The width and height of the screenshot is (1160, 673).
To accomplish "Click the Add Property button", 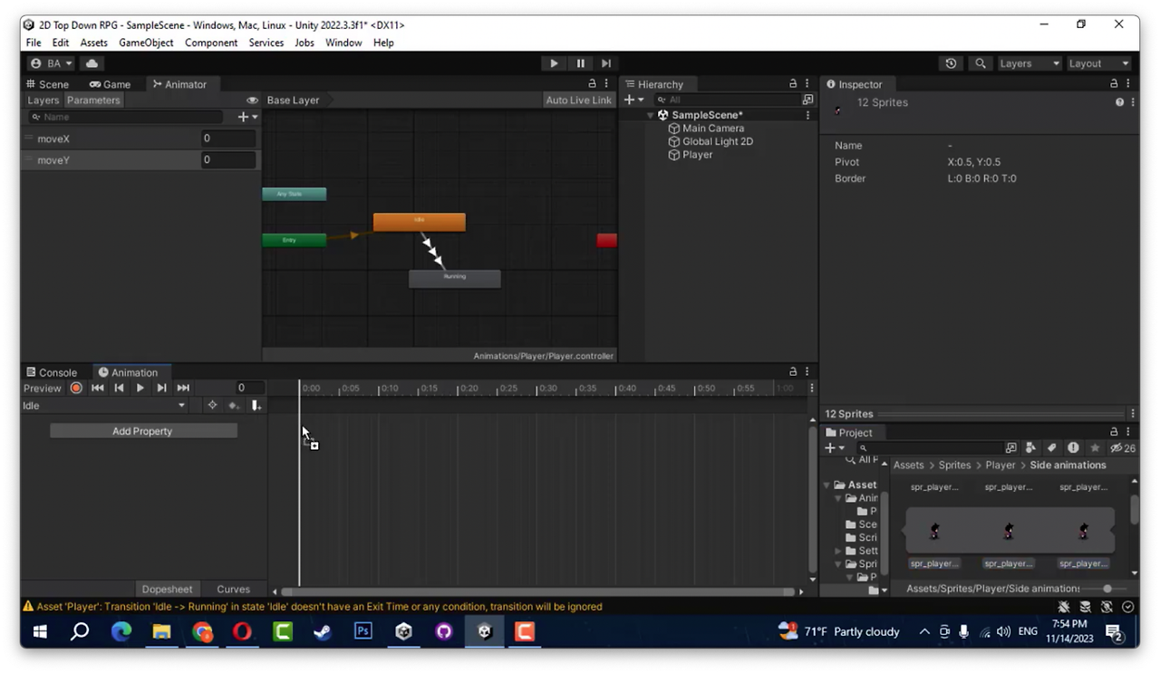I will (x=143, y=431).
